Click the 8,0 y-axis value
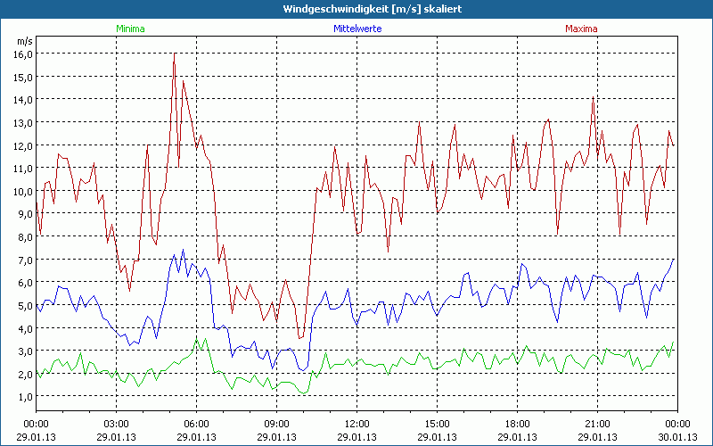Viewport: 713px width, 446px height. (x=26, y=236)
